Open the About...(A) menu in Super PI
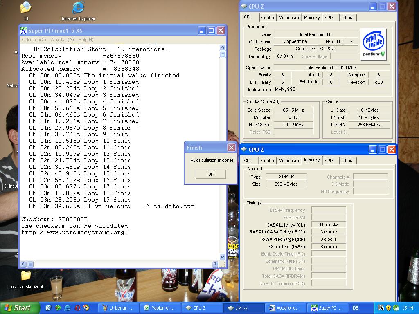The width and height of the screenshot is (419, 314). (x=62, y=40)
